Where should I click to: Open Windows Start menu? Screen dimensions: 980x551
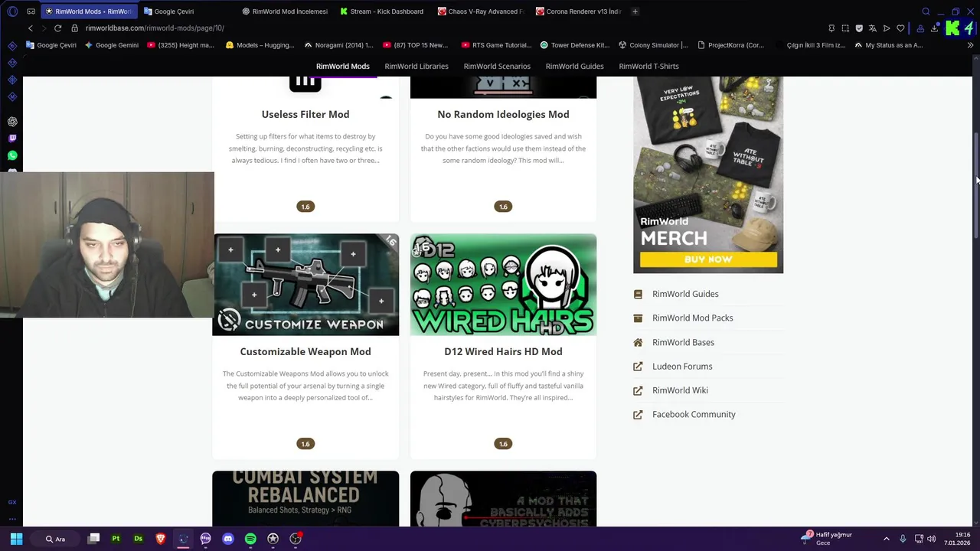click(x=16, y=539)
